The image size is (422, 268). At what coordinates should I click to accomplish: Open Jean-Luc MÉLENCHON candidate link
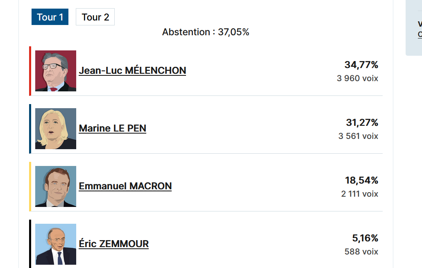(132, 70)
